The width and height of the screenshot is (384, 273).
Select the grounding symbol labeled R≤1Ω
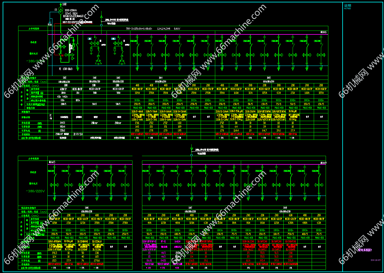pos(50,23)
